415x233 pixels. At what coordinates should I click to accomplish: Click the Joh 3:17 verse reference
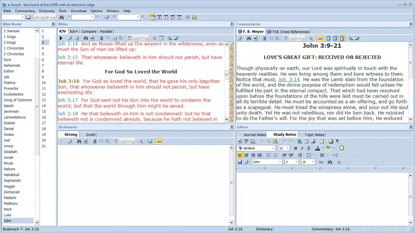pyautogui.click(x=68, y=100)
